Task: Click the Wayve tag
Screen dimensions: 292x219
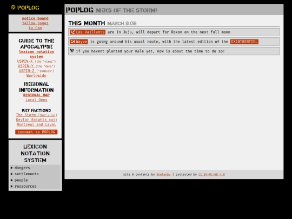Action: click(x=79, y=42)
